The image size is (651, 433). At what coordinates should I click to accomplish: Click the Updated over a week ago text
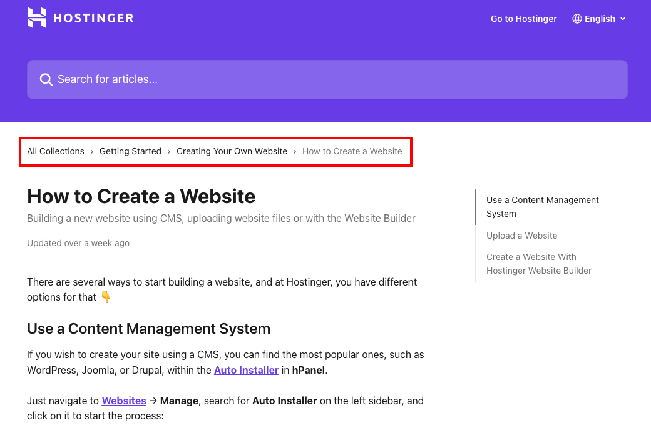[x=78, y=243]
